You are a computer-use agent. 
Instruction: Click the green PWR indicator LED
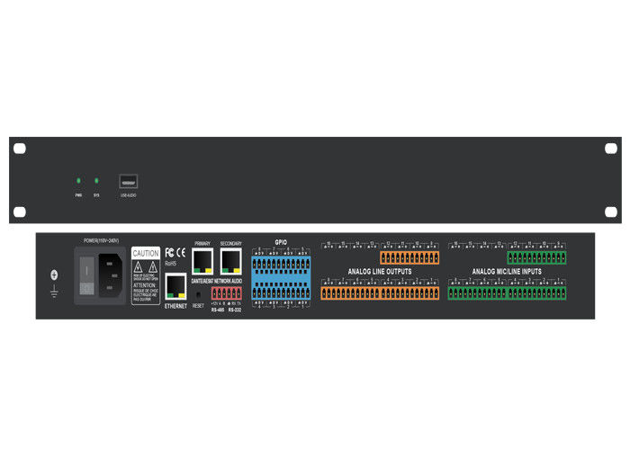pos(77,180)
